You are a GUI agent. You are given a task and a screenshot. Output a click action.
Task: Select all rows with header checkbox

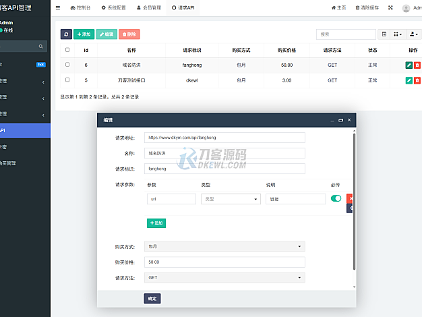[x=67, y=50]
